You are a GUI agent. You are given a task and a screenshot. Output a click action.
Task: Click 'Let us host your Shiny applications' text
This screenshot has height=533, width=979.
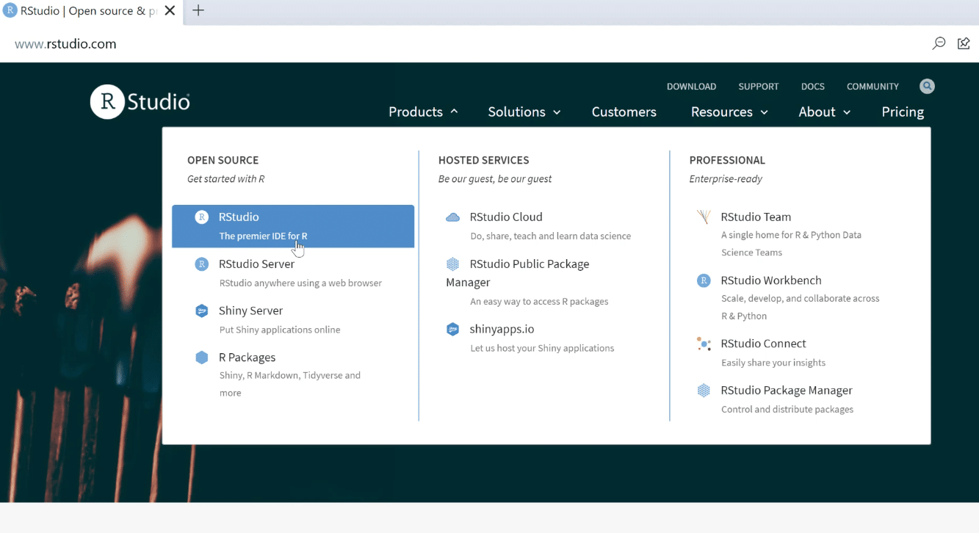[x=542, y=349]
